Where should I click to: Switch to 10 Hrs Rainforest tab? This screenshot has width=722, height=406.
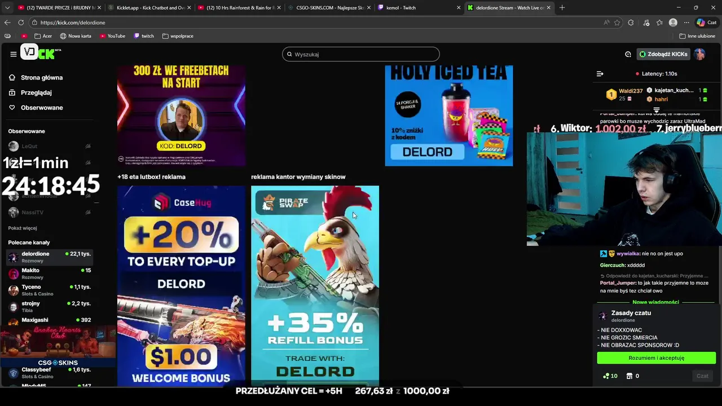pyautogui.click(x=239, y=8)
